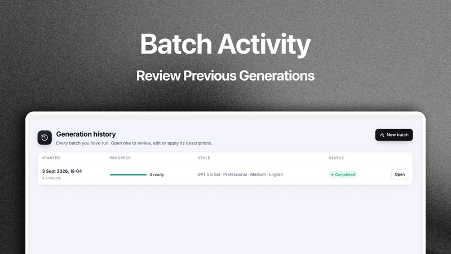This screenshot has width=451, height=254.
Task: Click the green progress bar
Action: [x=129, y=174]
